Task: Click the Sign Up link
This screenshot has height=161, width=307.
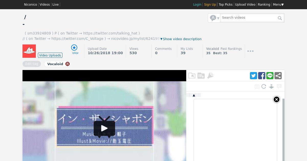Action: [x=210, y=5]
